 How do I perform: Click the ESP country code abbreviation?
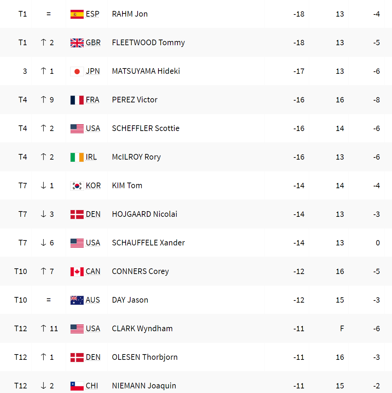click(92, 14)
